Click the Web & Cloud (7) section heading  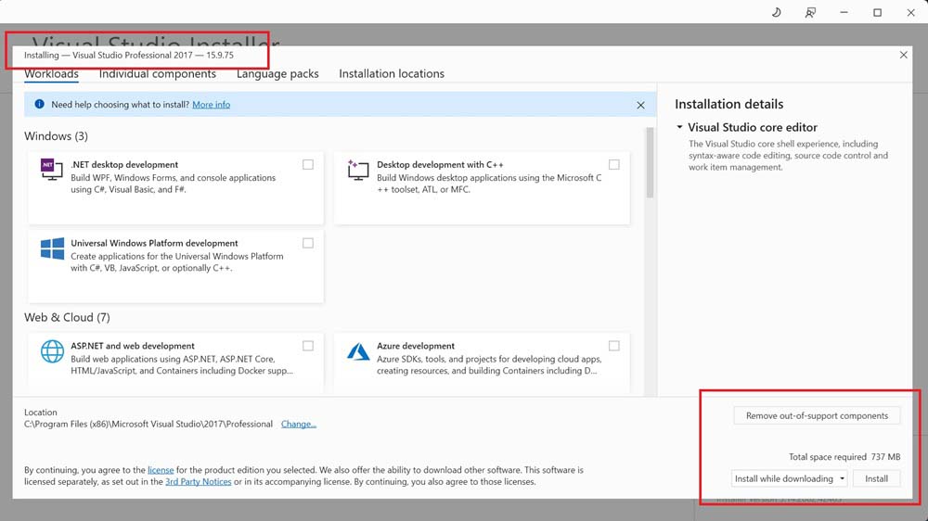[67, 318]
